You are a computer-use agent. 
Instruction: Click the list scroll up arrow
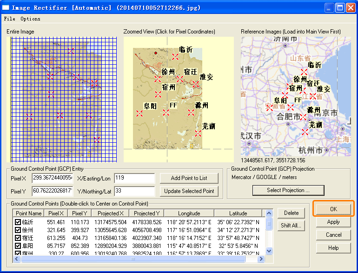(269, 213)
